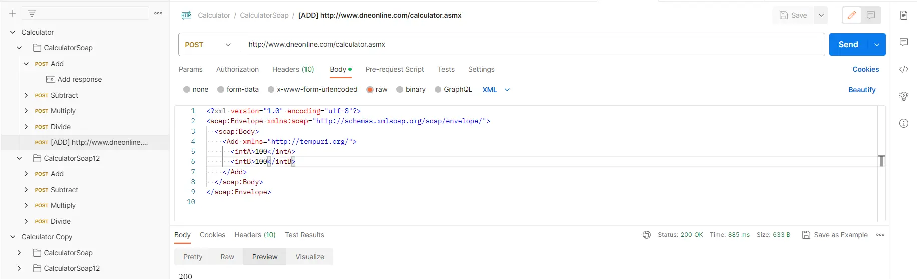
Task: Open the documentation icon in right sidebar
Action: click(904, 15)
